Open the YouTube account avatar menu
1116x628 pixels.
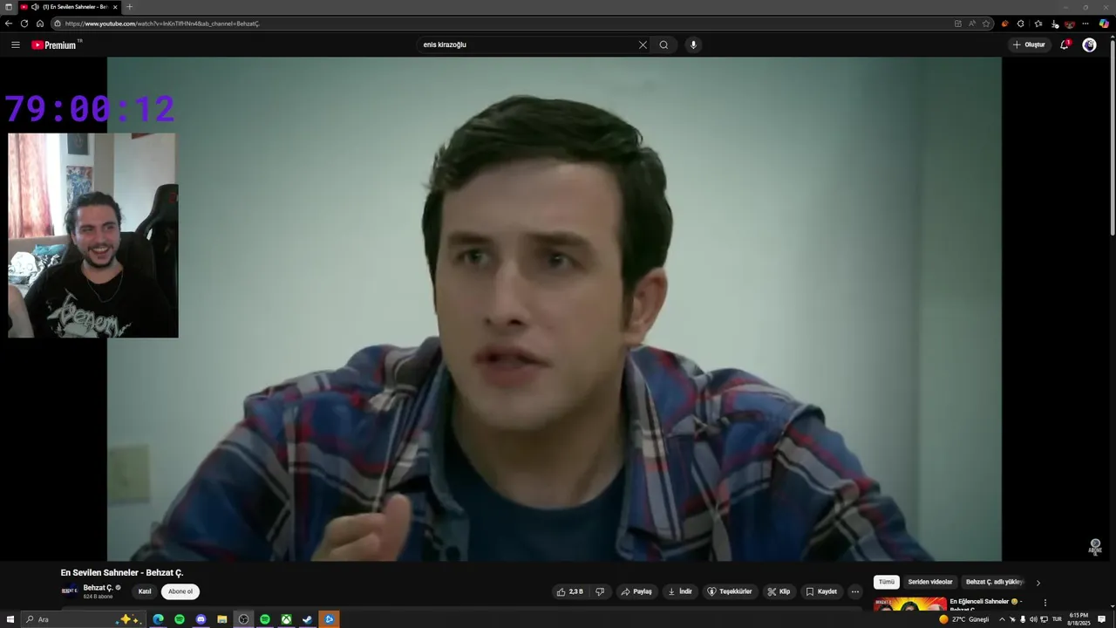[x=1089, y=44]
